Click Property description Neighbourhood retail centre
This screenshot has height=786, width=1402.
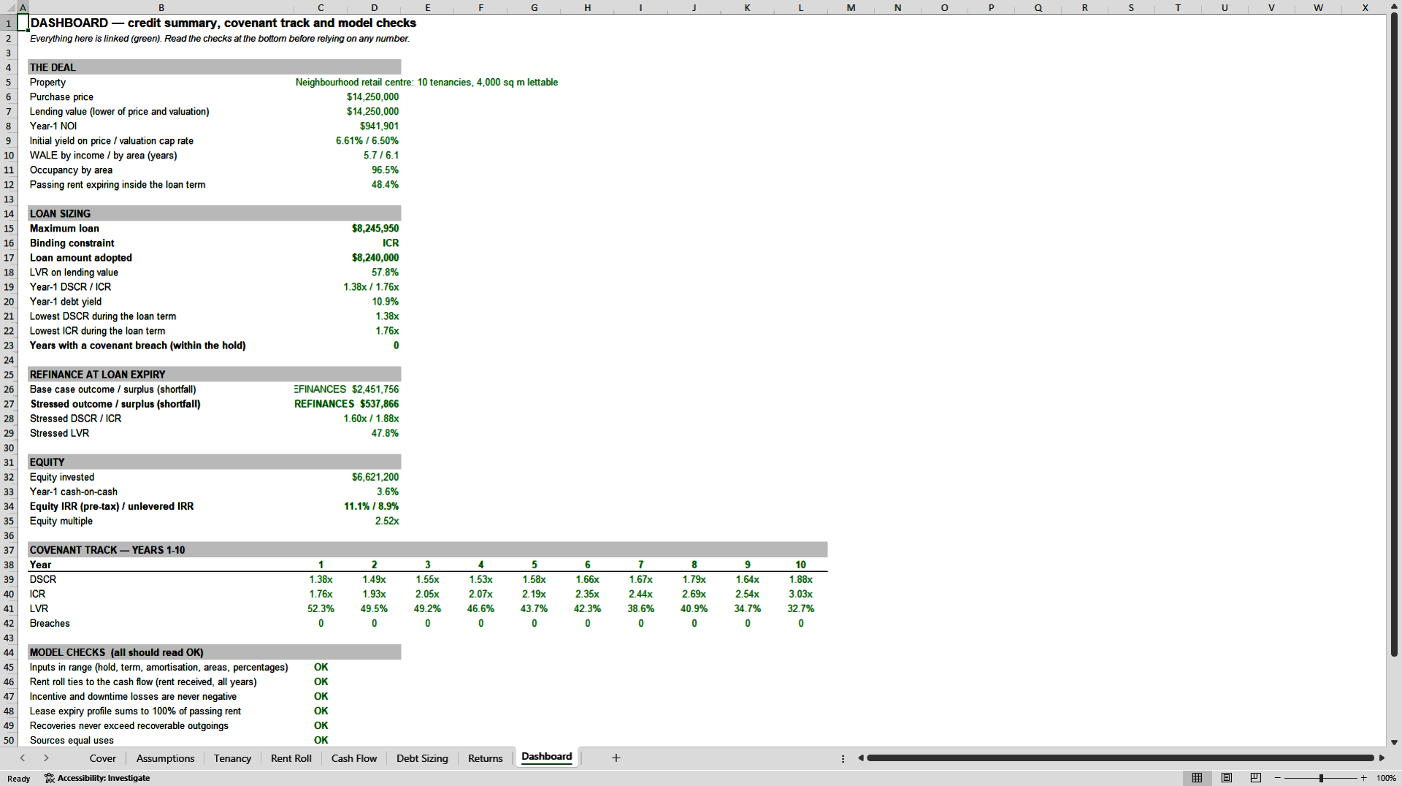tap(426, 83)
